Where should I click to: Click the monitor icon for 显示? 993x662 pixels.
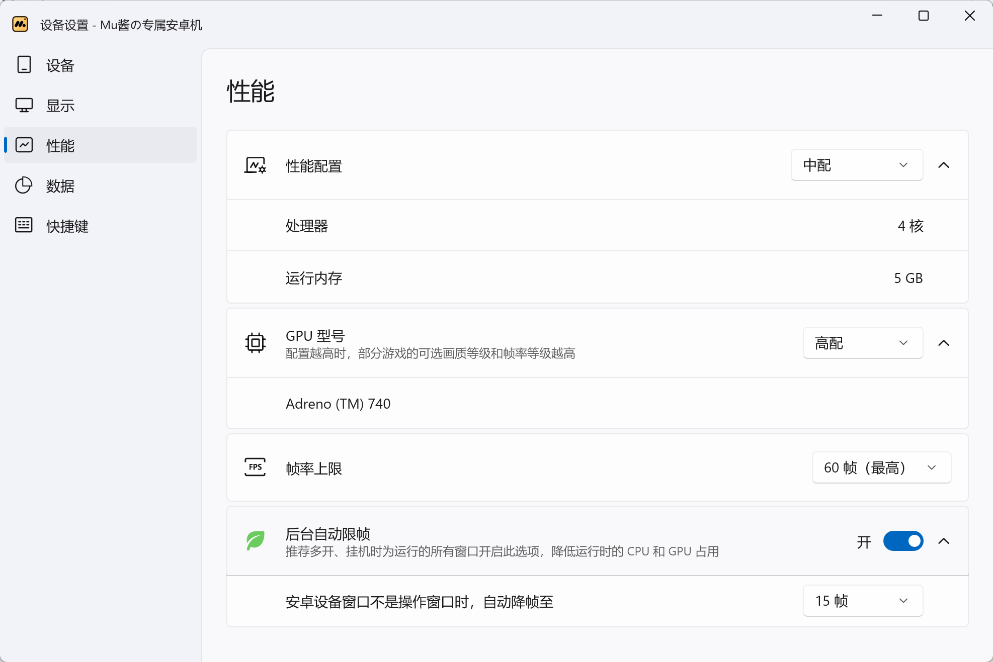[x=24, y=105]
